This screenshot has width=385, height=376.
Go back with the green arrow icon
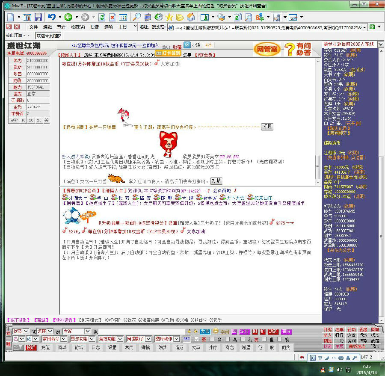tap(68, 17)
